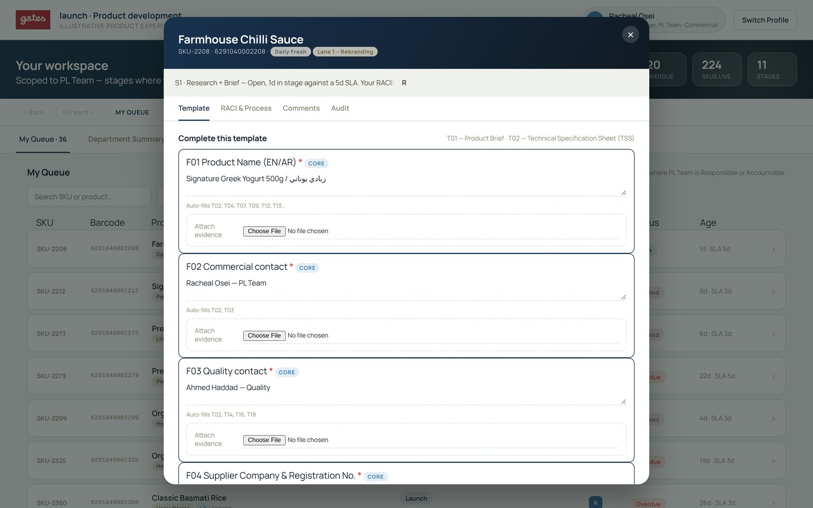The height and width of the screenshot is (508, 813).
Task: Open the Audit tab
Action: click(x=340, y=108)
